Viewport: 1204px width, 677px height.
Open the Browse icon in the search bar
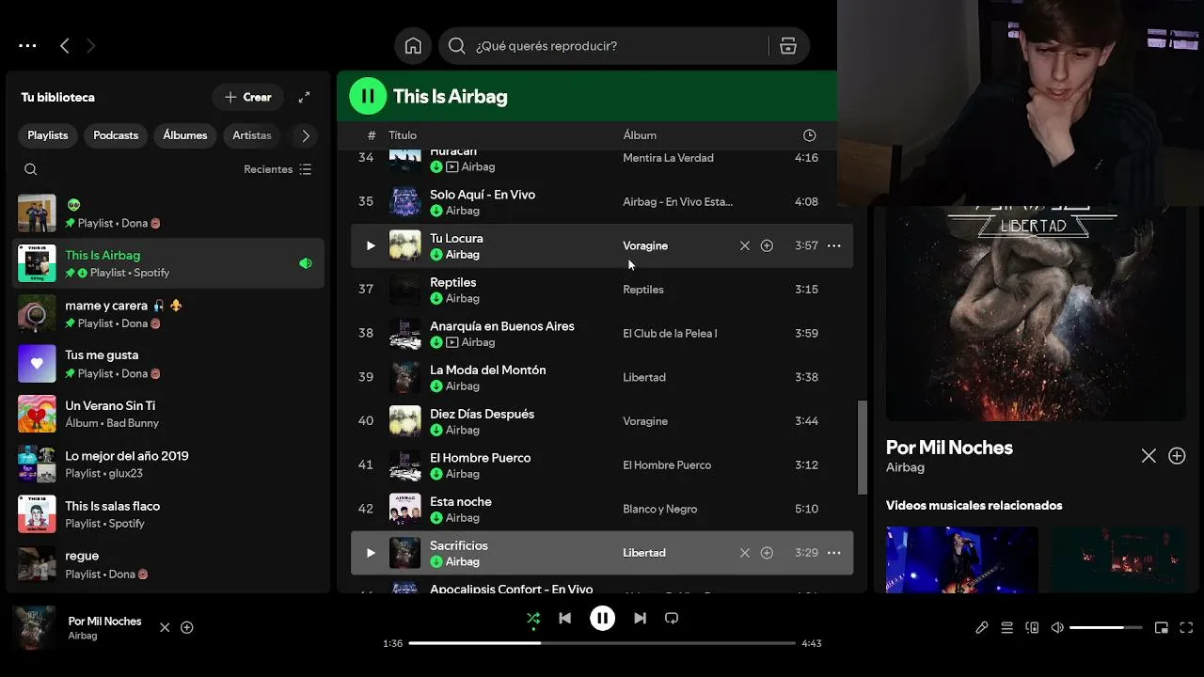[788, 46]
